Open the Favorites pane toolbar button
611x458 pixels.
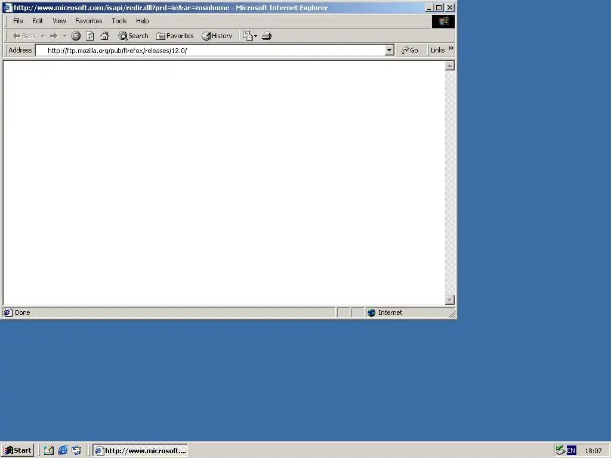(175, 36)
